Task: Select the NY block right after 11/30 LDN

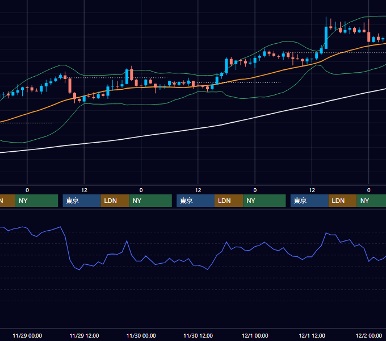Action: pos(265,201)
